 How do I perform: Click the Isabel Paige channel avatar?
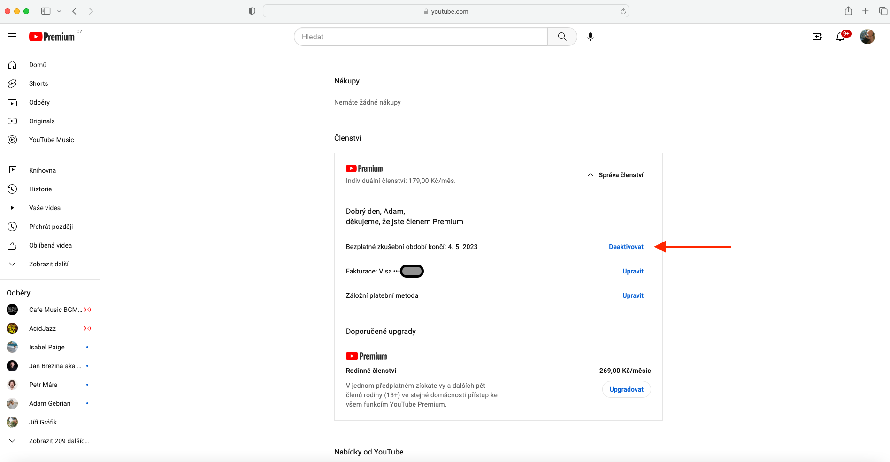point(12,347)
